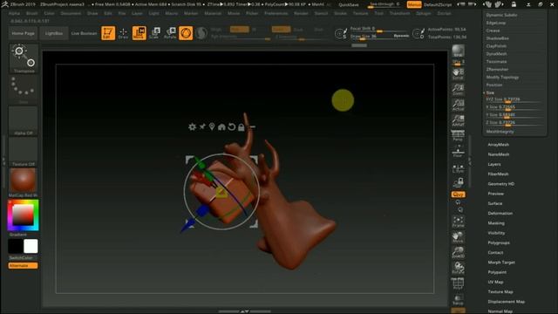
Task: Click the Rotate view icon on right shelf
Action: pyautogui.click(x=458, y=268)
